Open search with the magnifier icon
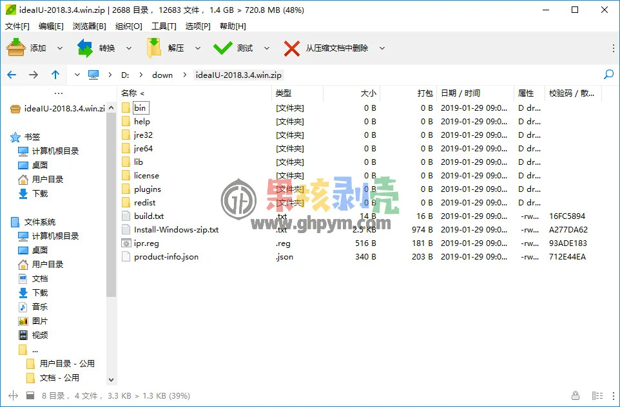 point(609,74)
